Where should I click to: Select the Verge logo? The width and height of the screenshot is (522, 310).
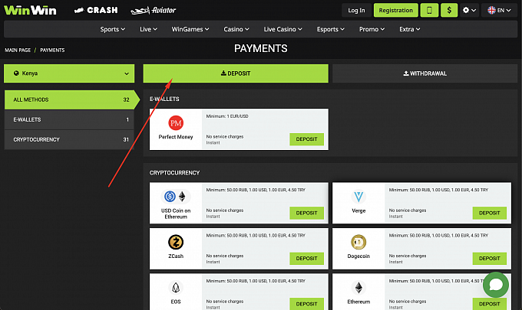click(358, 197)
